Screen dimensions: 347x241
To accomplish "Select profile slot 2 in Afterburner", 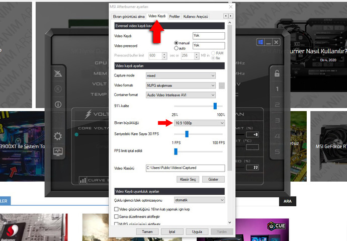I will 277,105.
